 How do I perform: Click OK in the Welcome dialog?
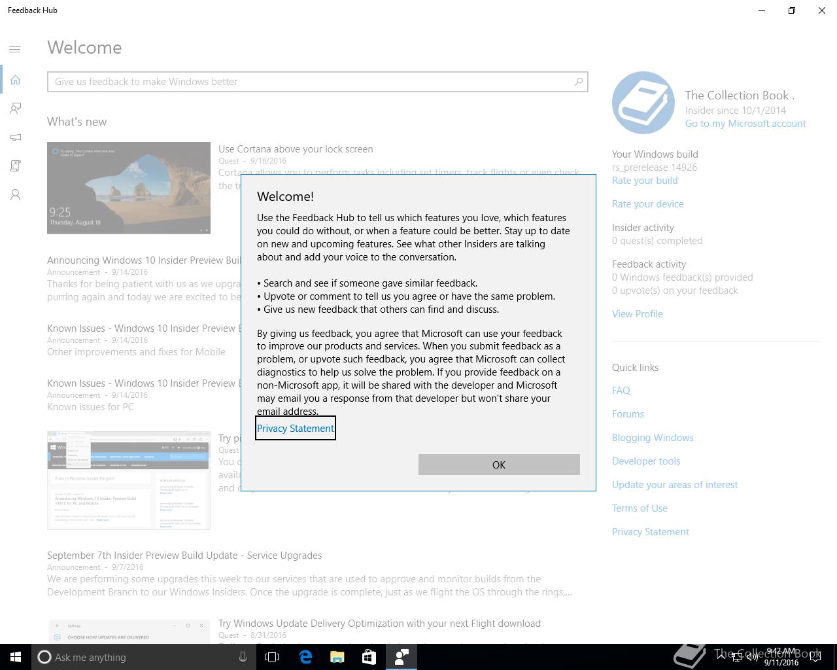click(x=499, y=465)
